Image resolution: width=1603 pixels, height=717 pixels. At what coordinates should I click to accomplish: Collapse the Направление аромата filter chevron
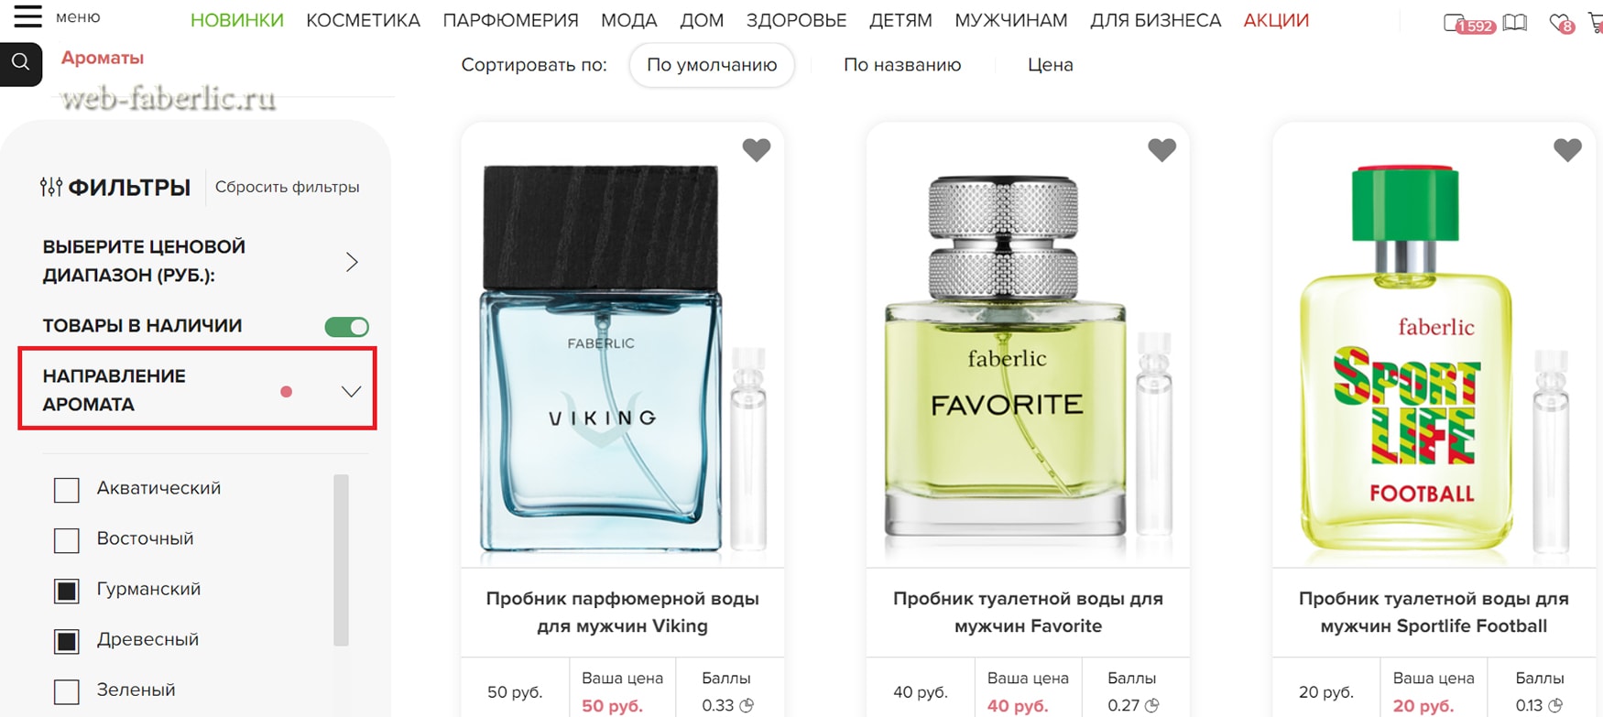(x=351, y=392)
